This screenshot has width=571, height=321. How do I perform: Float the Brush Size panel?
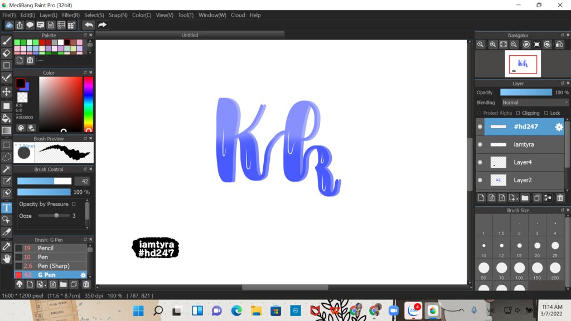(562, 210)
